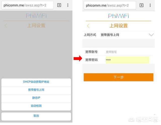This screenshot has height=125, width=161.
Task: Open right browser's three-dot menu
Action: (150, 5)
